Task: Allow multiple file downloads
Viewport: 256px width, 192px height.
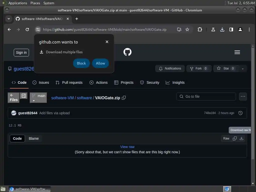Action: [100, 63]
